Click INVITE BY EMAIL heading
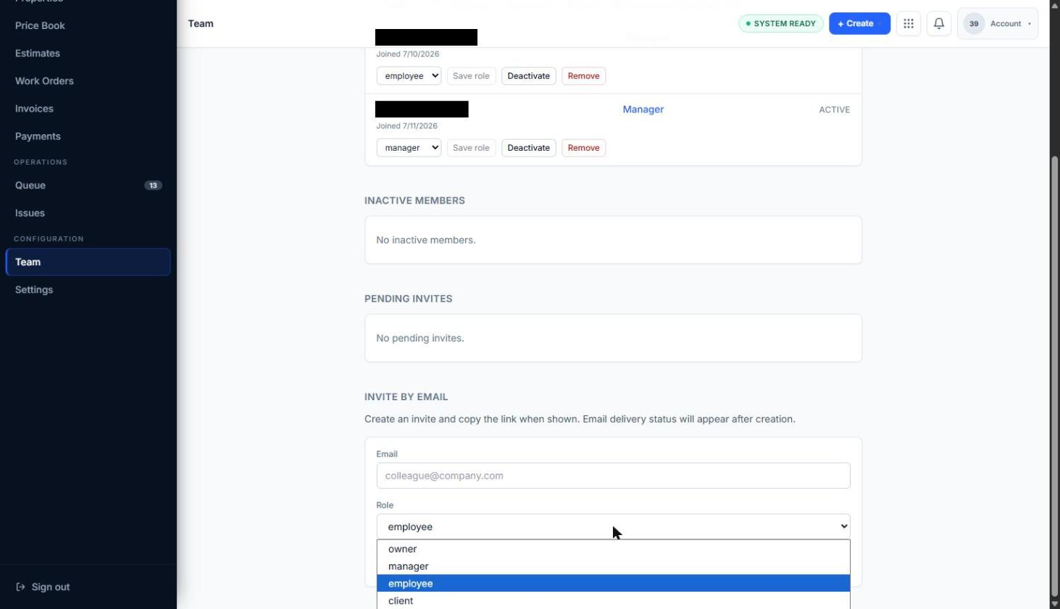Screen dimensions: 1060x609 [x=406, y=397]
